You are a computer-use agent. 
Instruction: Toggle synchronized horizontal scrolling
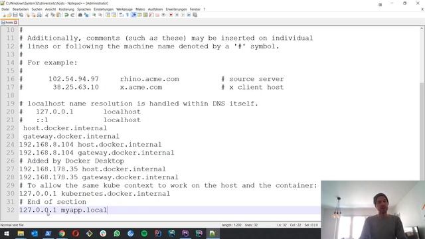[114, 15]
